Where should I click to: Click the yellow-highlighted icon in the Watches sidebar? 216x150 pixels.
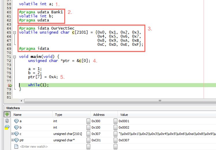(x=7, y=127)
